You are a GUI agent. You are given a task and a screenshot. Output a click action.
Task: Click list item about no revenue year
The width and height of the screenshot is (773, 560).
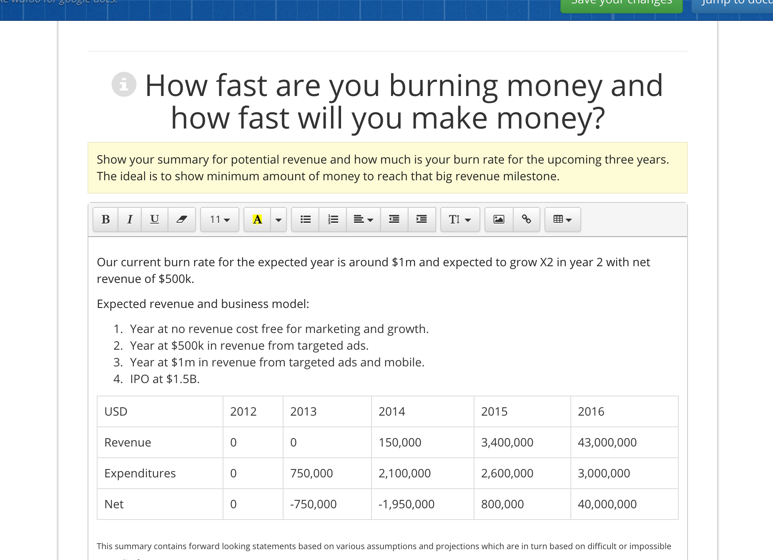coord(279,329)
